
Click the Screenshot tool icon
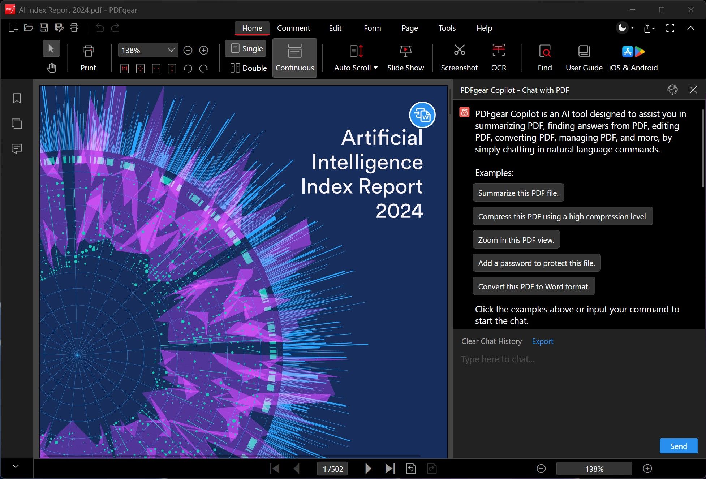pyautogui.click(x=458, y=51)
